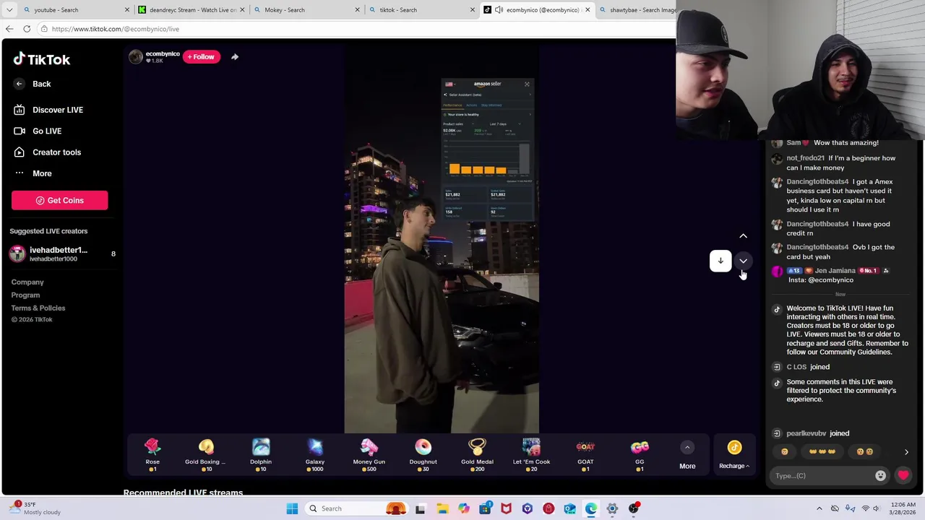Switch to the shawtybae Search Images tab
This screenshot has height=520, width=925.
tap(639, 10)
